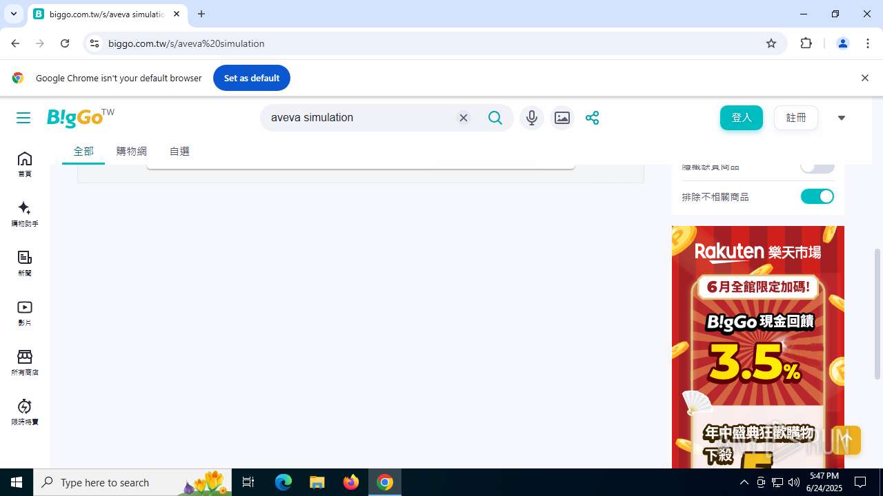The width and height of the screenshot is (883, 496).
Task: Open Windows notification center
Action: tap(860, 482)
